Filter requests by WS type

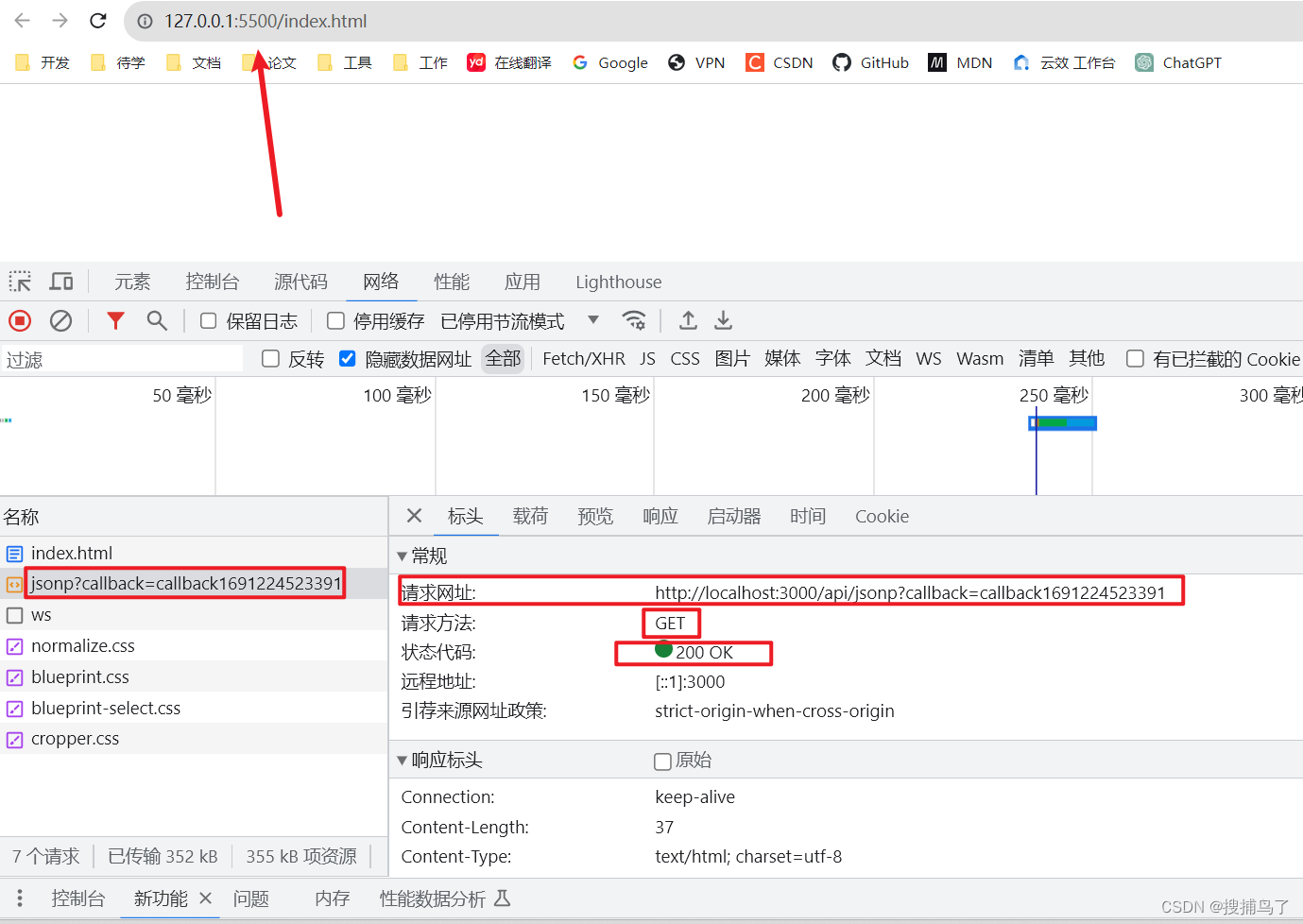929,358
